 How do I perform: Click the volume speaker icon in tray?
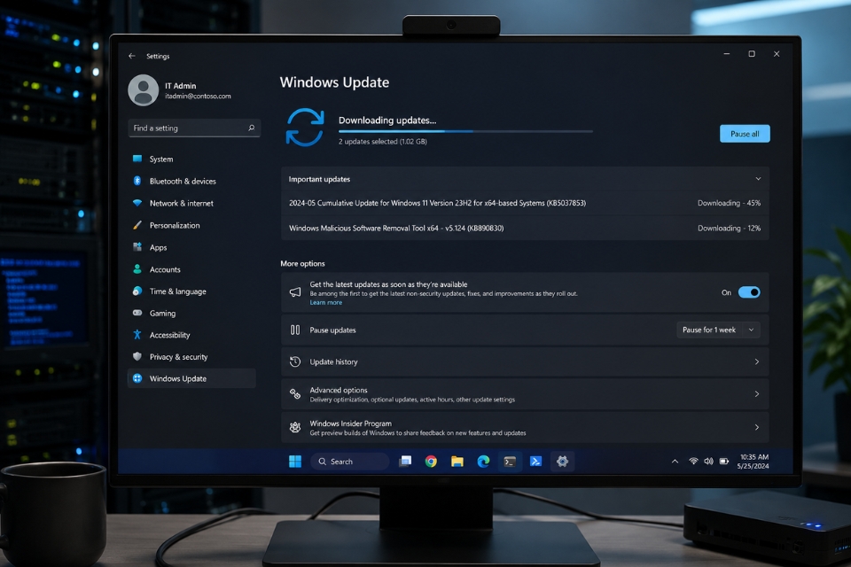[708, 462]
